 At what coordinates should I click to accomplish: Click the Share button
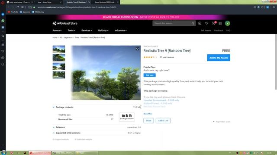(x=148, y=121)
